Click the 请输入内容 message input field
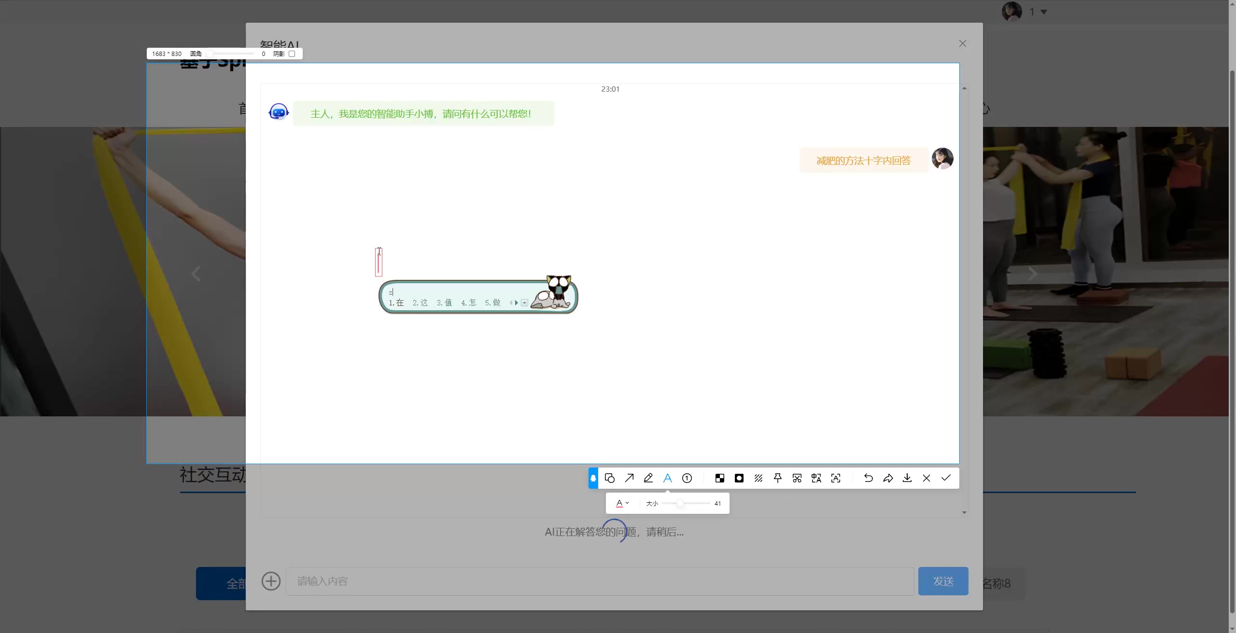This screenshot has width=1236, height=633. pyautogui.click(x=599, y=581)
